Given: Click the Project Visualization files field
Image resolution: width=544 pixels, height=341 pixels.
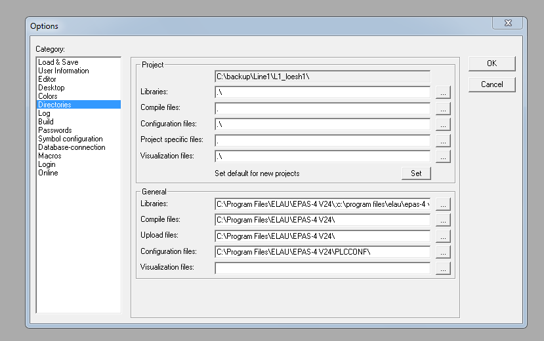Looking at the screenshot, I should pos(323,156).
